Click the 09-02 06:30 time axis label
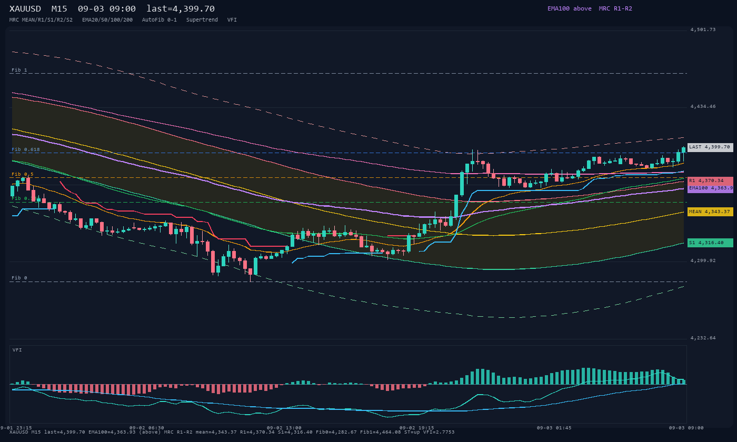The image size is (737, 442). 147,428
